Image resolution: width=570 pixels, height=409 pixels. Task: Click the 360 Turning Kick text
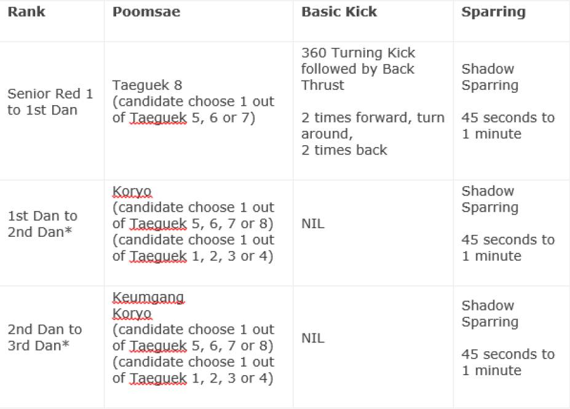pos(358,53)
